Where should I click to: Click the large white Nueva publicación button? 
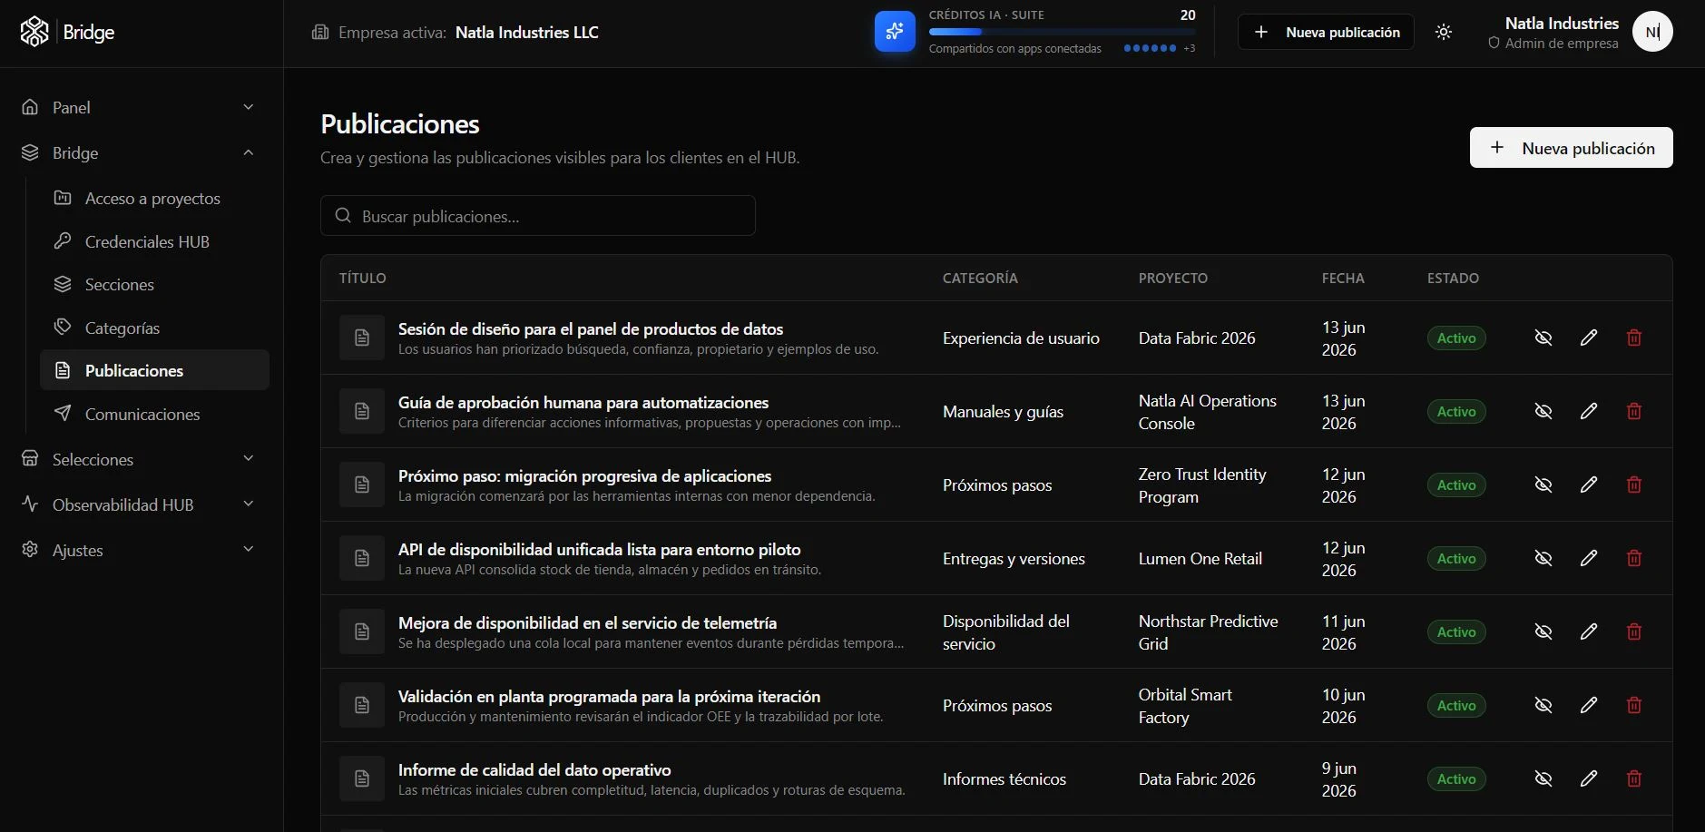click(x=1571, y=148)
